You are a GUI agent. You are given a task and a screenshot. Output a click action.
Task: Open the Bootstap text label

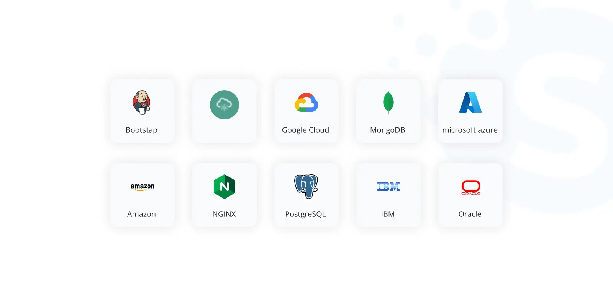[142, 130]
